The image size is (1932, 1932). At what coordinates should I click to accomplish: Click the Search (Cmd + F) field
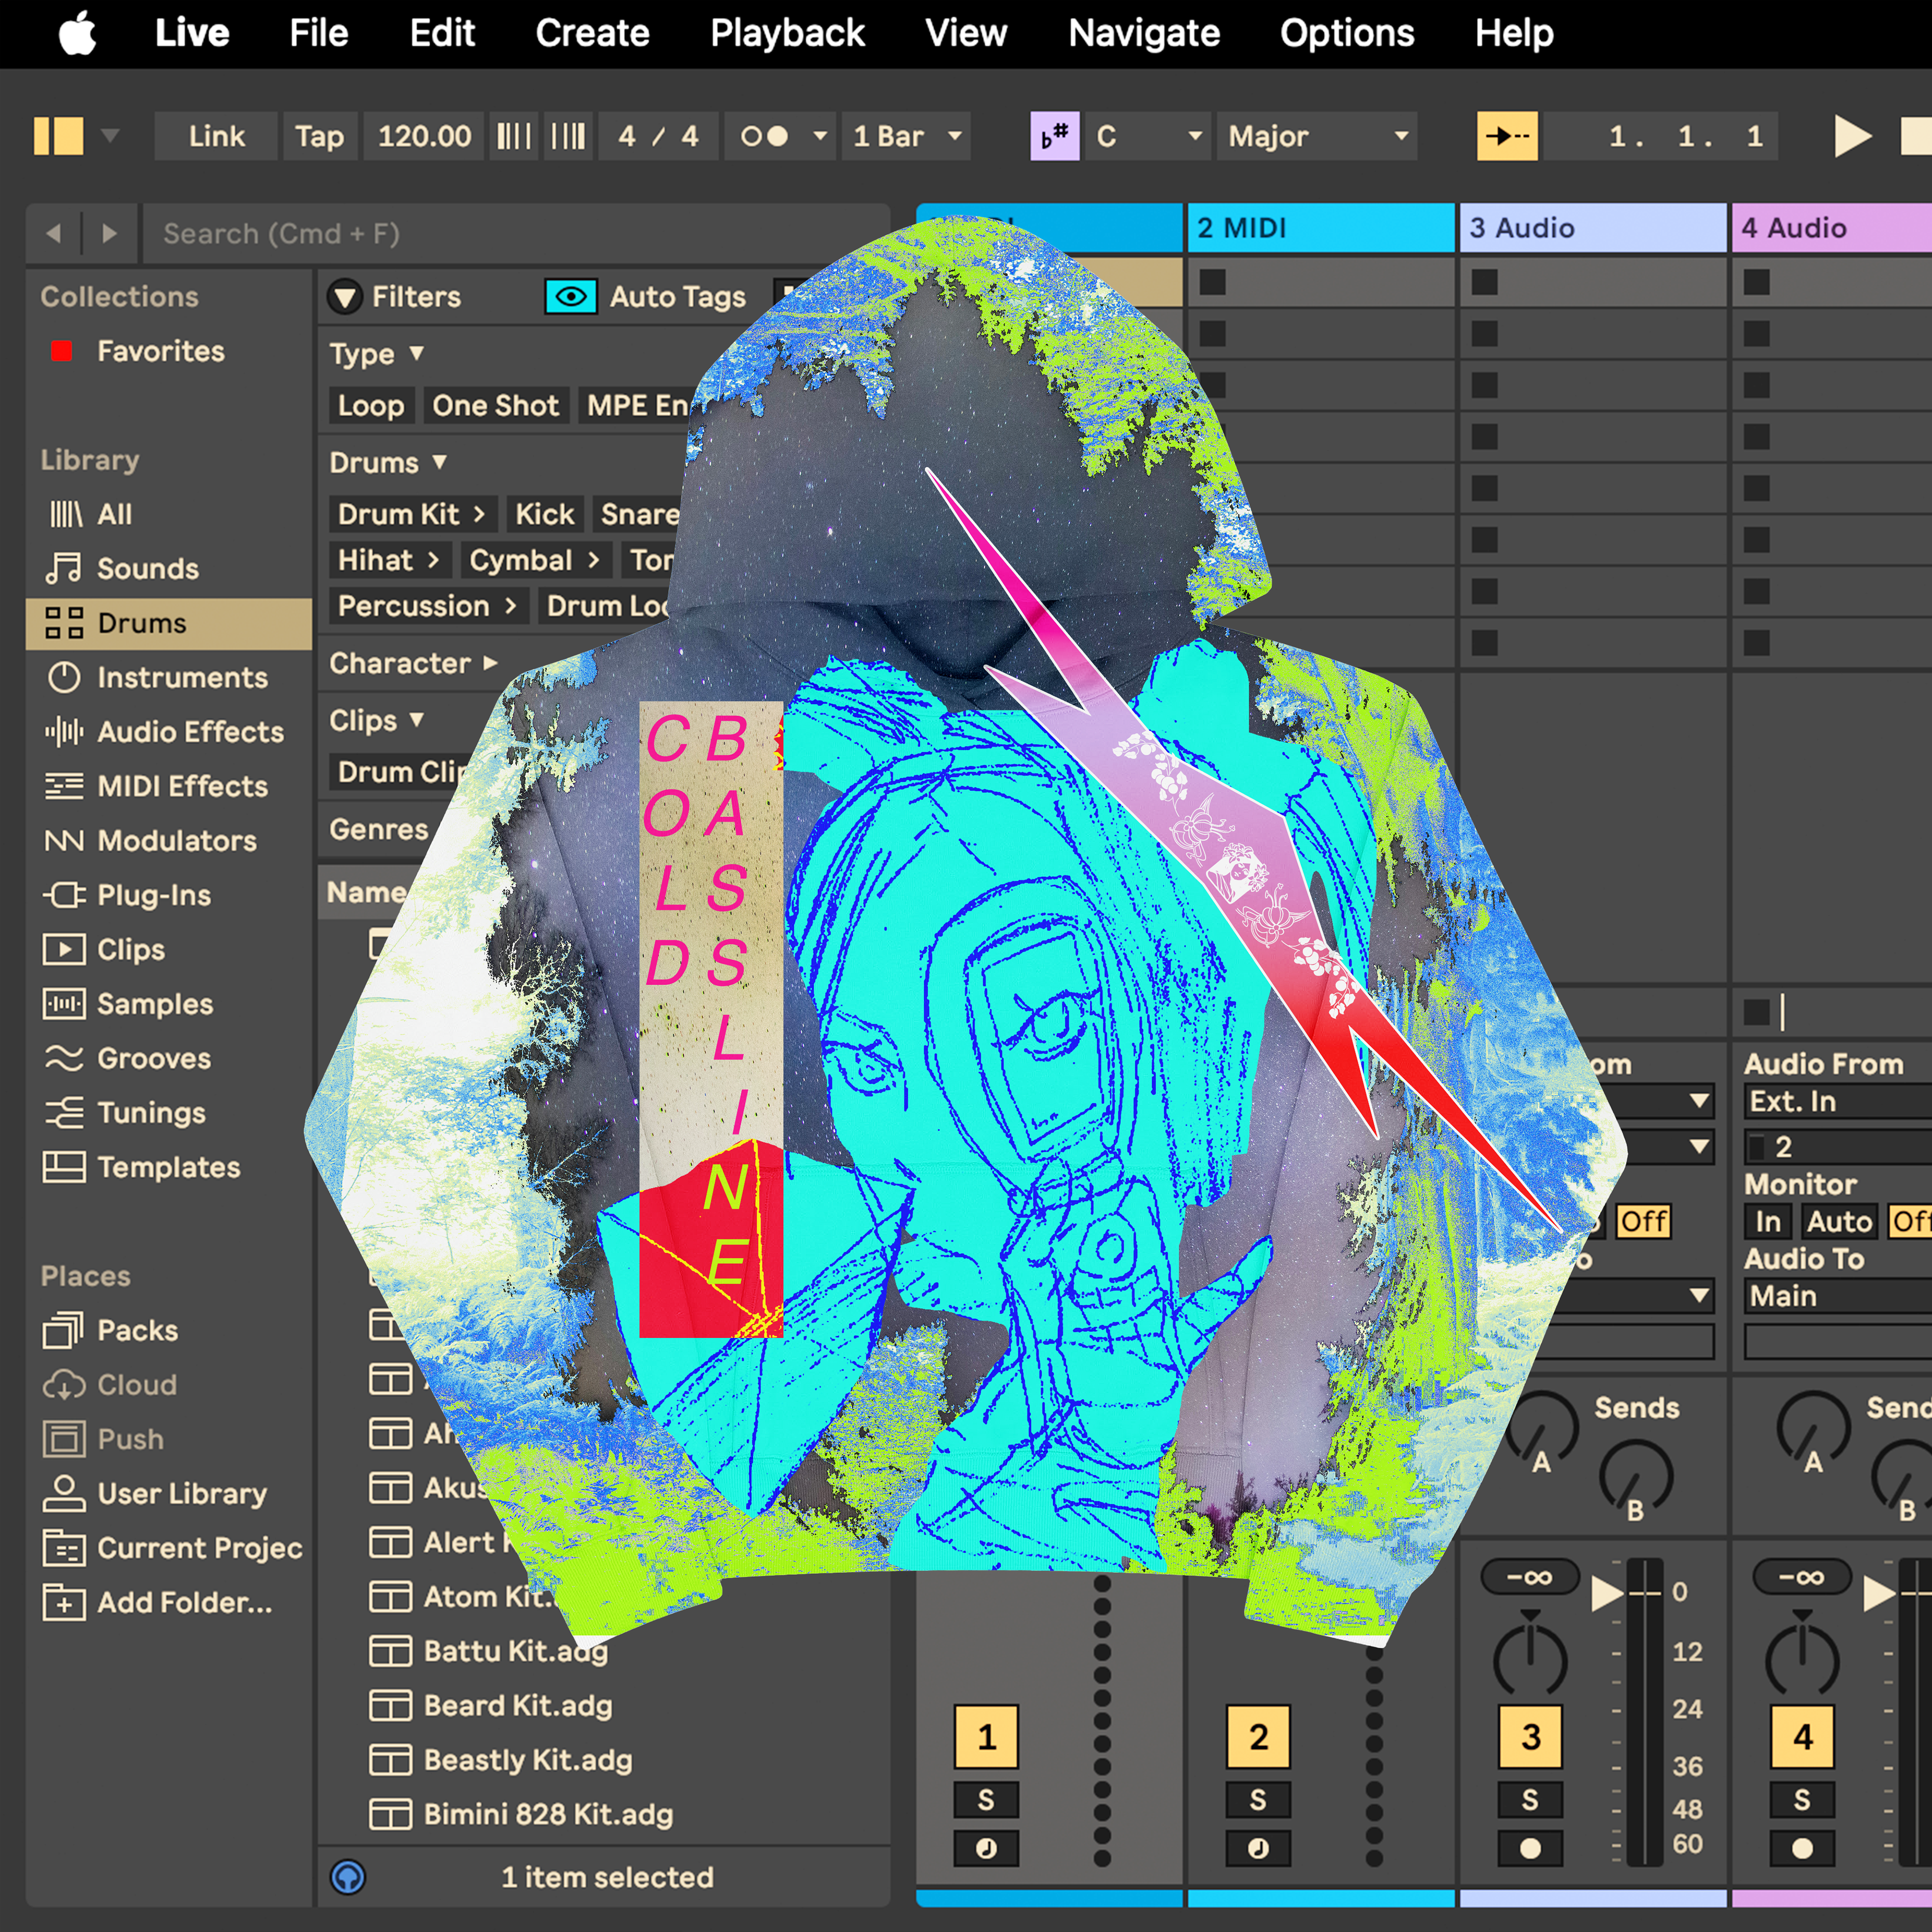click(x=516, y=233)
